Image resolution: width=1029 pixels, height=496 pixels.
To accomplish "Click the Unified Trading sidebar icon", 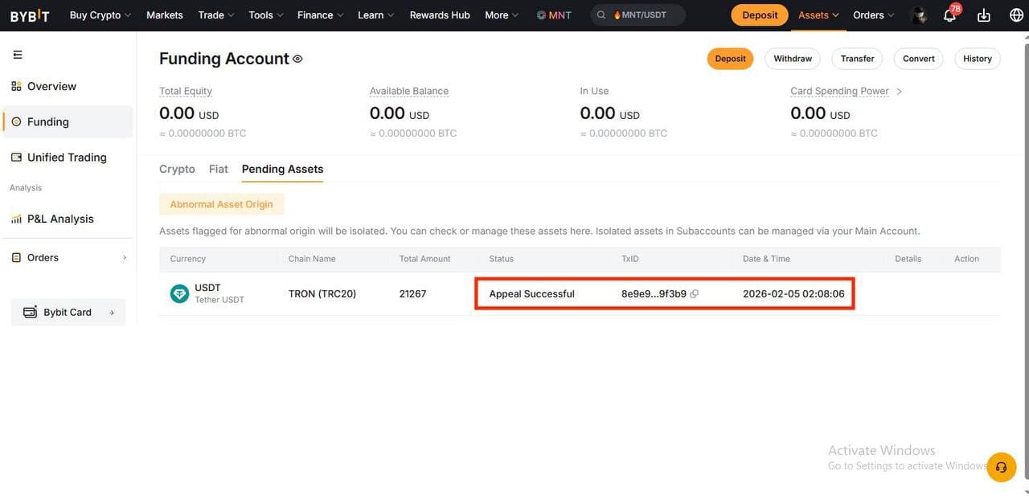I will [x=16, y=158].
